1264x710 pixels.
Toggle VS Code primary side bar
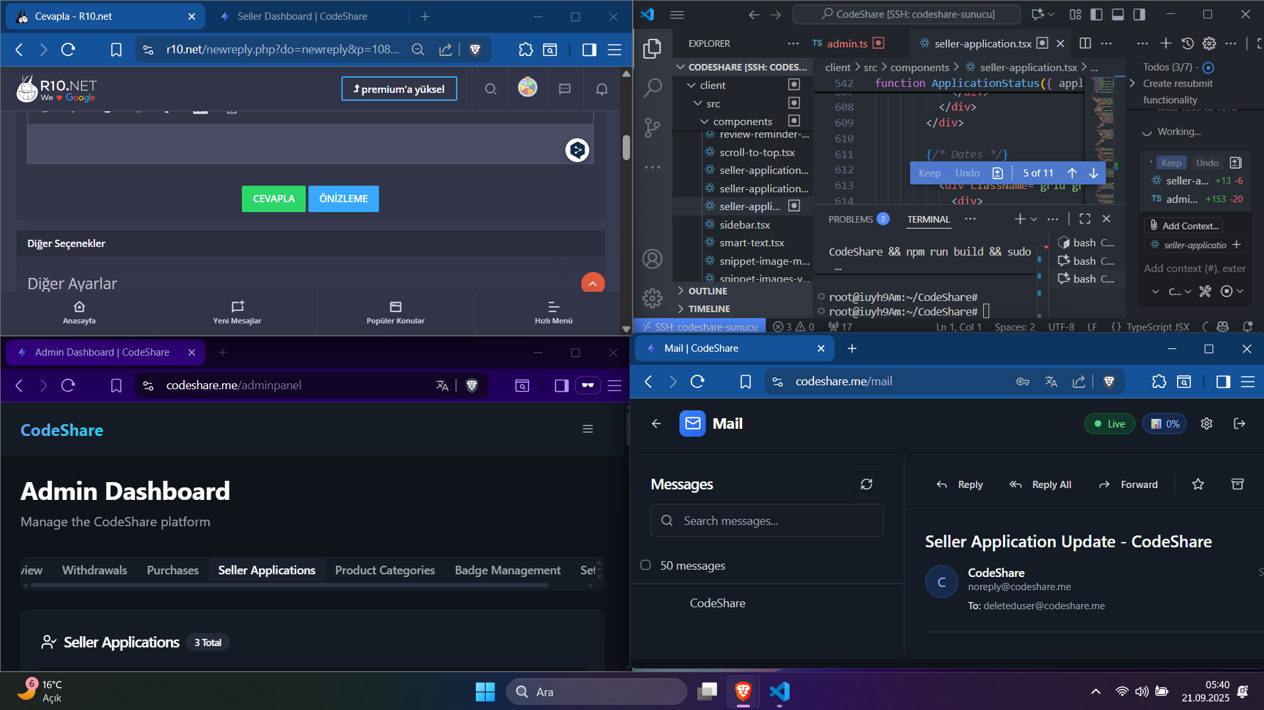(1097, 14)
